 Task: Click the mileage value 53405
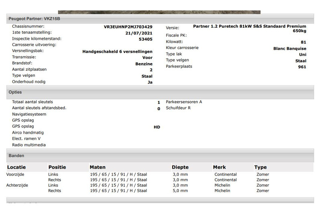tap(145, 39)
